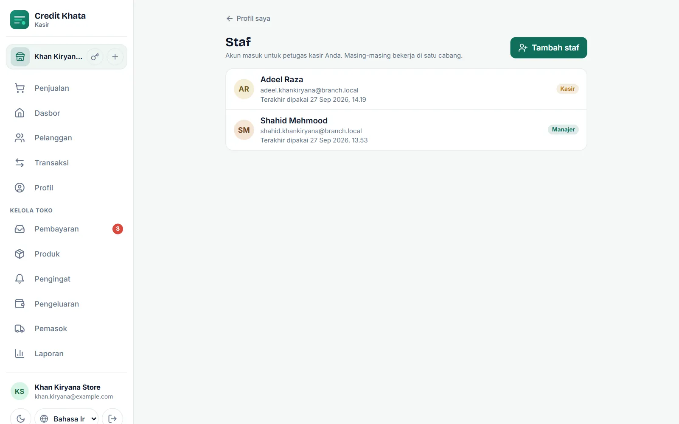Image resolution: width=679 pixels, height=424 pixels.
Task: Open the Penjualan menu item
Action: coord(67,88)
